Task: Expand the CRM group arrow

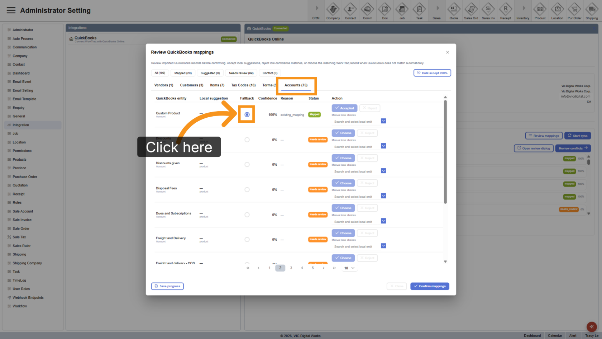Action: [x=317, y=8]
